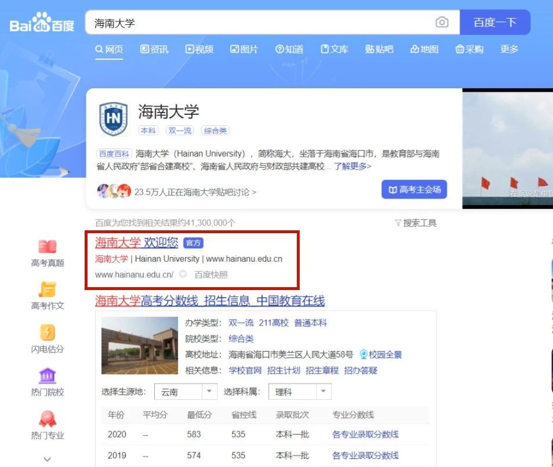
Task: Switch to the 知道 tab
Action: pos(289,49)
